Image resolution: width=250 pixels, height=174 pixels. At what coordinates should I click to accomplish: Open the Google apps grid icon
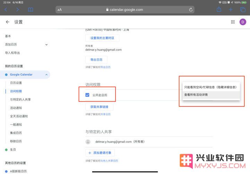point(233,22)
